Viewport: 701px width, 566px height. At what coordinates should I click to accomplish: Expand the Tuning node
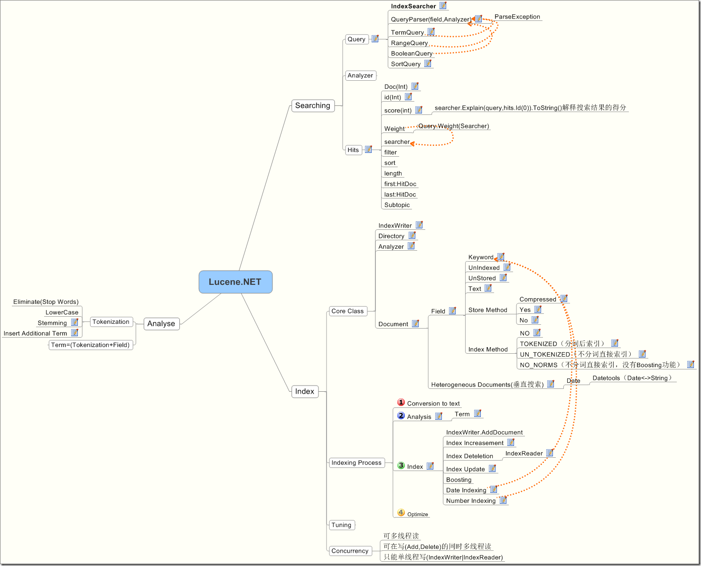[342, 525]
